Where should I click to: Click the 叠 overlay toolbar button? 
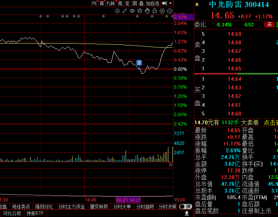click(141, 3)
